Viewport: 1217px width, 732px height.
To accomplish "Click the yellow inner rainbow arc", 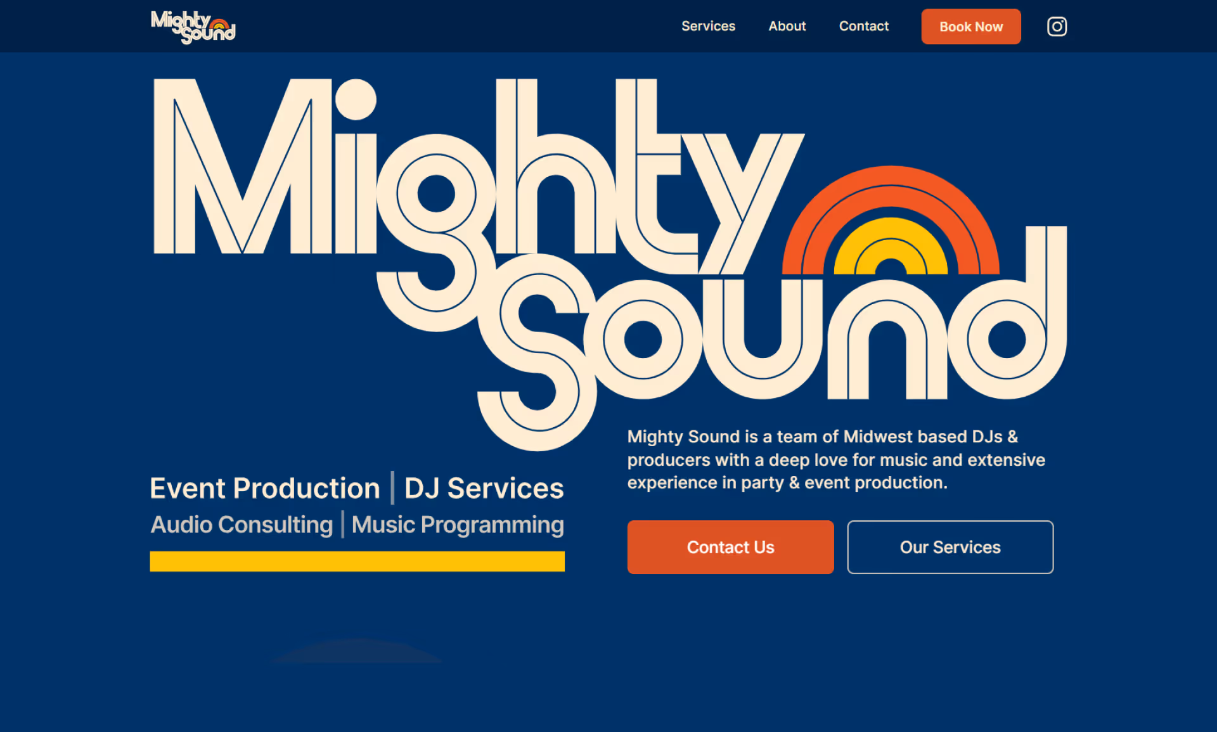I will coord(891,228).
